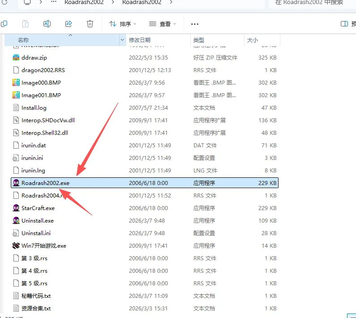Click the second Roadrash2002 breadcrumb
This screenshot has height=318, width=356.
[x=142, y=2]
